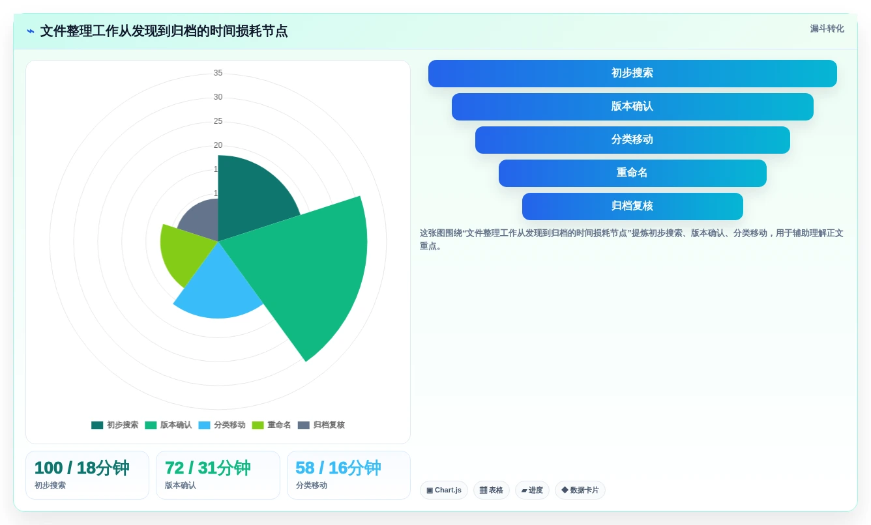
Task: Click the page title 文件整理工作从发现到归档的时间损耗节点
Action: pyautogui.click(x=164, y=31)
